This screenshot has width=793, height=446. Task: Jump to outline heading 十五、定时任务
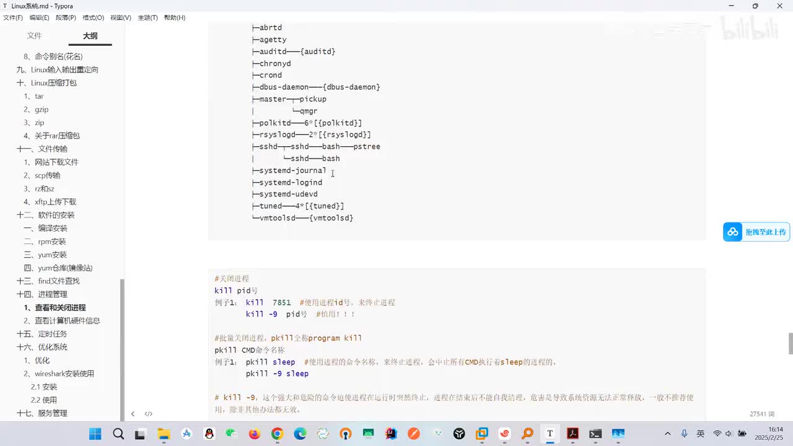42,334
